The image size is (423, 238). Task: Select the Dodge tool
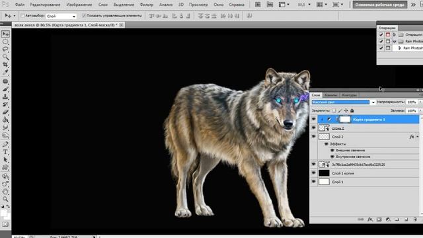pyautogui.click(x=5, y=135)
